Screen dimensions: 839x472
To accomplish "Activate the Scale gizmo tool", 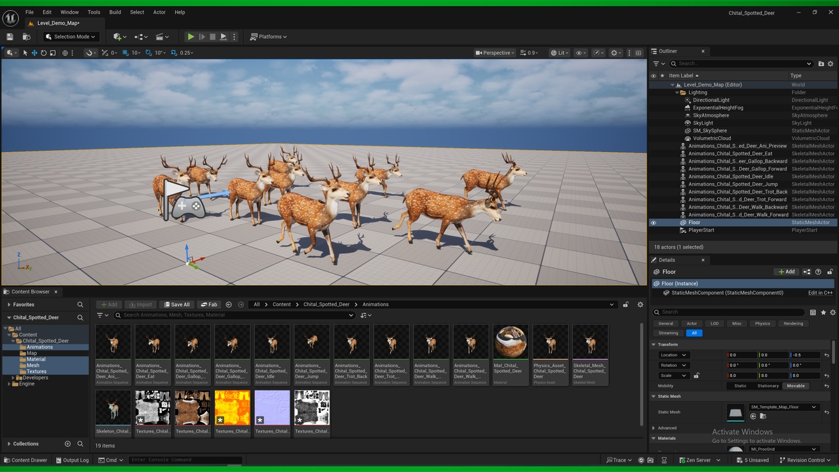I will (53, 53).
